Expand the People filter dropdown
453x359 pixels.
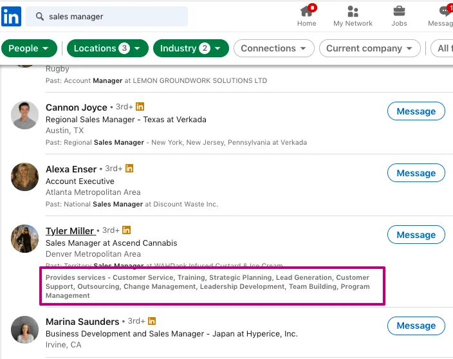[x=29, y=48]
